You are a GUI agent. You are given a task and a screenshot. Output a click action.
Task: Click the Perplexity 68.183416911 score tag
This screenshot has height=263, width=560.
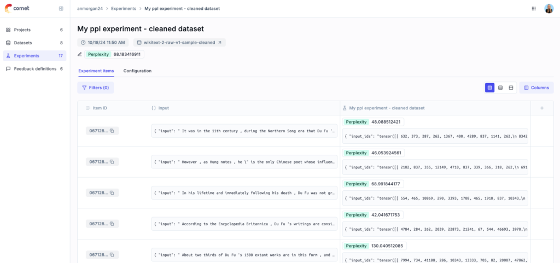tap(114, 54)
